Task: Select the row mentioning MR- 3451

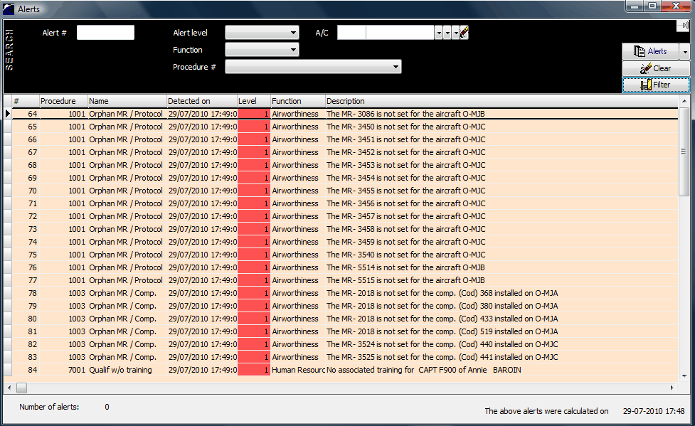Action: [345, 139]
